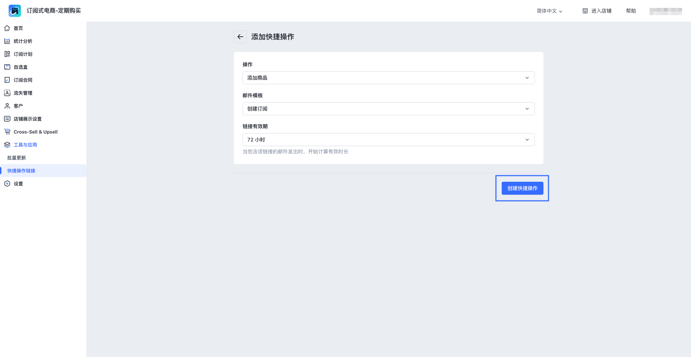Click the 统计分析 chart icon
691x357 pixels.
7,41
